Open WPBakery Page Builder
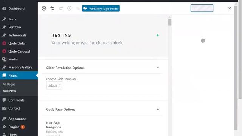242x136 pixels. (x=101, y=8)
